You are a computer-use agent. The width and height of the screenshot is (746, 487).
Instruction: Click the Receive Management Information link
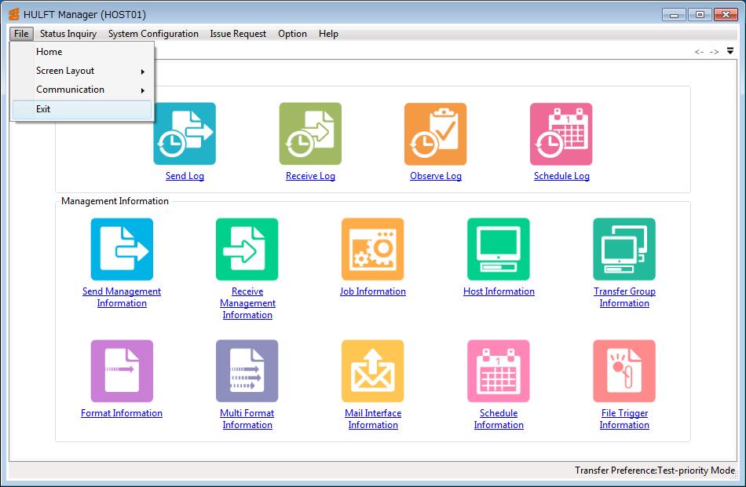tap(247, 302)
